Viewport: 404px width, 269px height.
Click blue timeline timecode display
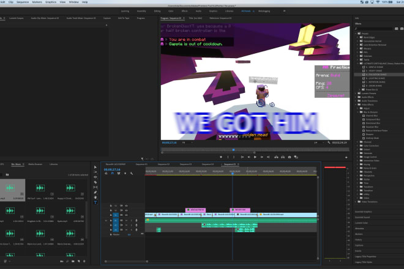pyautogui.click(x=112, y=169)
